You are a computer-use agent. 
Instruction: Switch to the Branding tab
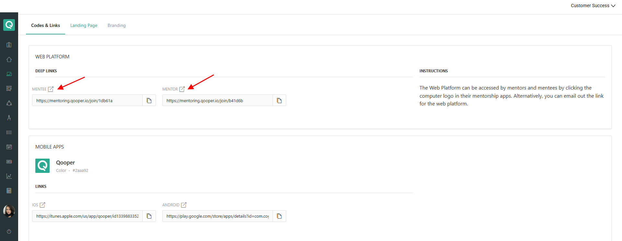coord(116,25)
